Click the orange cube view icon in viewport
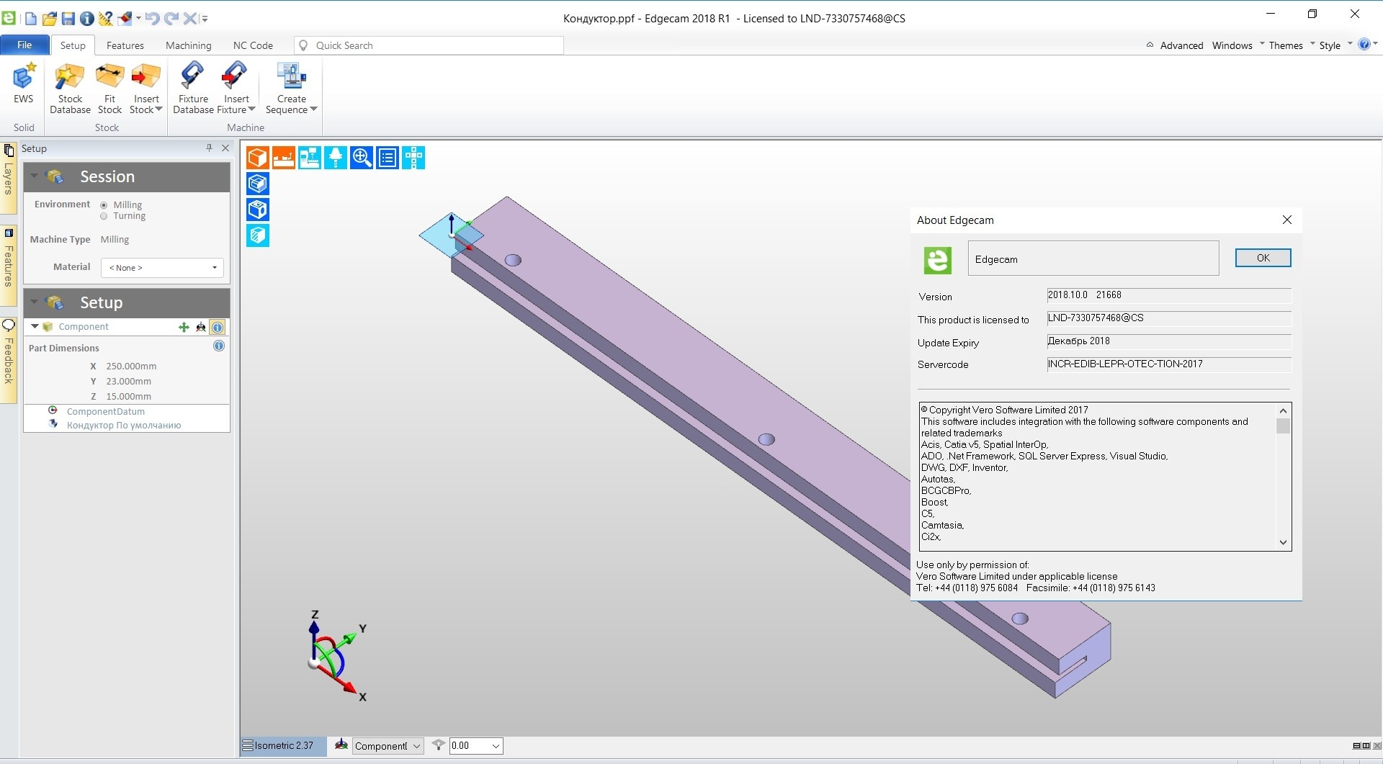 pyautogui.click(x=258, y=158)
